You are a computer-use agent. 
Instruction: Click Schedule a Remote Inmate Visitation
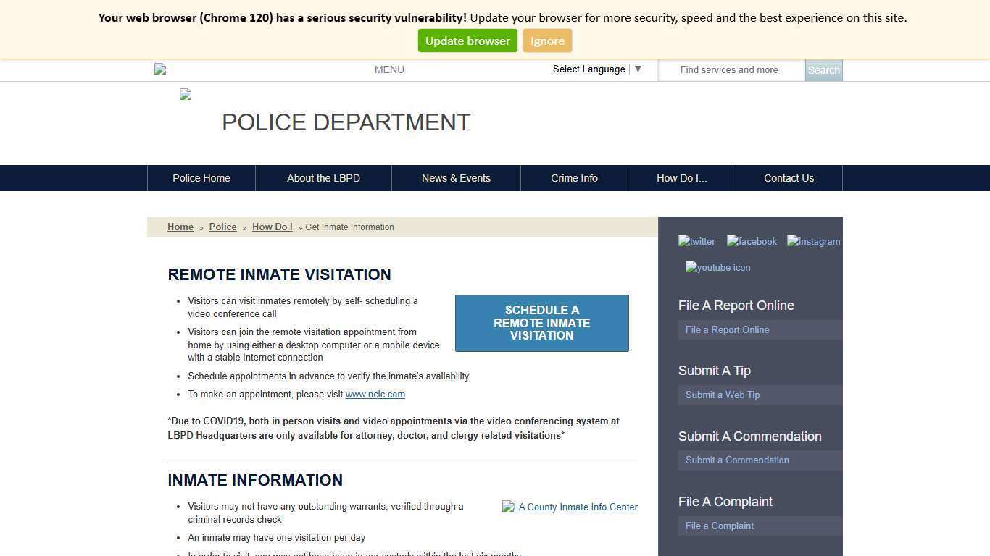tap(541, 323)
